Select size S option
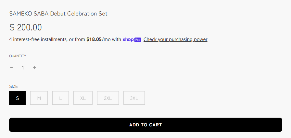 [x=18, y=98]
